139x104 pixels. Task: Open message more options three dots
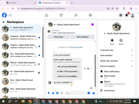91,69
